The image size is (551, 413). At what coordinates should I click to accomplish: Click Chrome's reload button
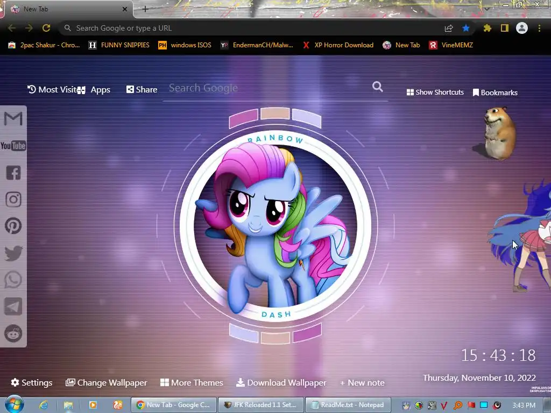[x=46, y=28]
